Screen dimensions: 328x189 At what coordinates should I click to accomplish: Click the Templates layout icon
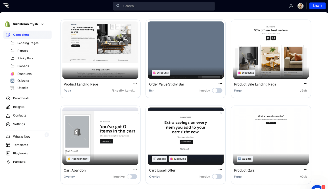coord(8,145)
